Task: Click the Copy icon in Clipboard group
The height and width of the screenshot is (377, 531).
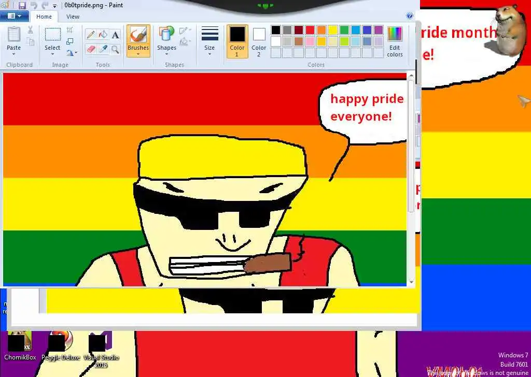Action: [x=31, y=41]
